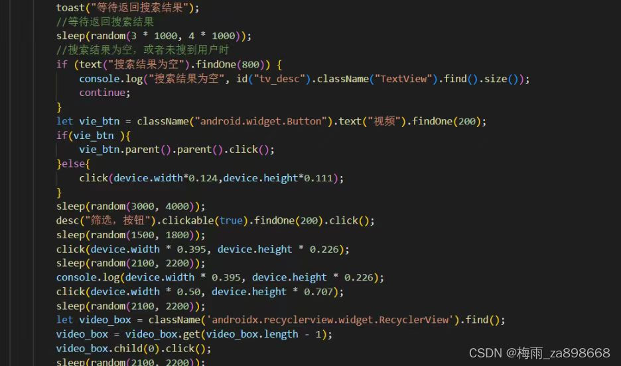
Task: Click the "android.widget.Button" string literal
Action: tap(261, 121)
